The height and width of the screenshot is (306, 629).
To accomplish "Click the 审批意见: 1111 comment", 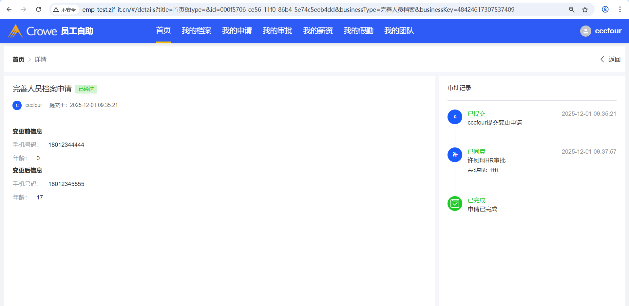I will pyautogui.click(x=483, y=170).
